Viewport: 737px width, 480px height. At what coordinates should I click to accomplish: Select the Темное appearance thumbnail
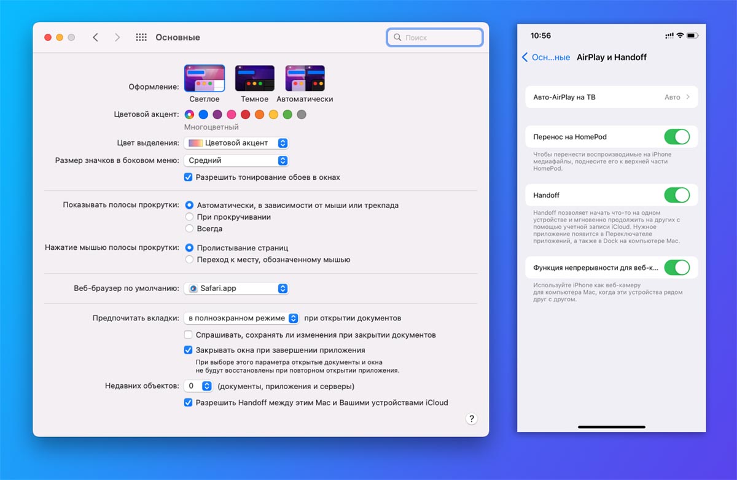tap(254, 79)
